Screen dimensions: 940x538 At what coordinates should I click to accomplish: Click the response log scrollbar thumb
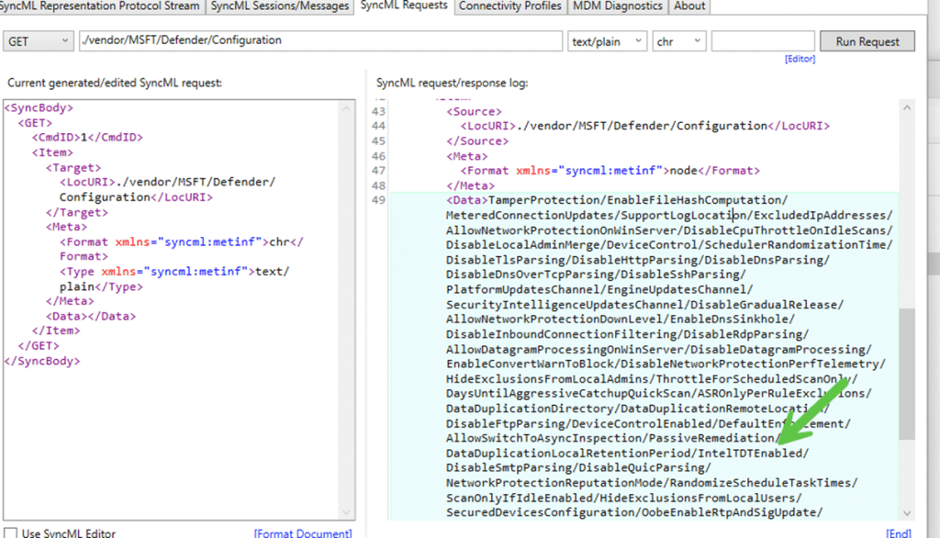click(908, 372)
